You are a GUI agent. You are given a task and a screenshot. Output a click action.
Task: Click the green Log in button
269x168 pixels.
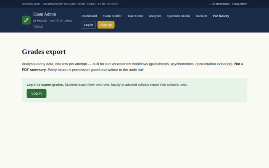click(x=37, y=93)
